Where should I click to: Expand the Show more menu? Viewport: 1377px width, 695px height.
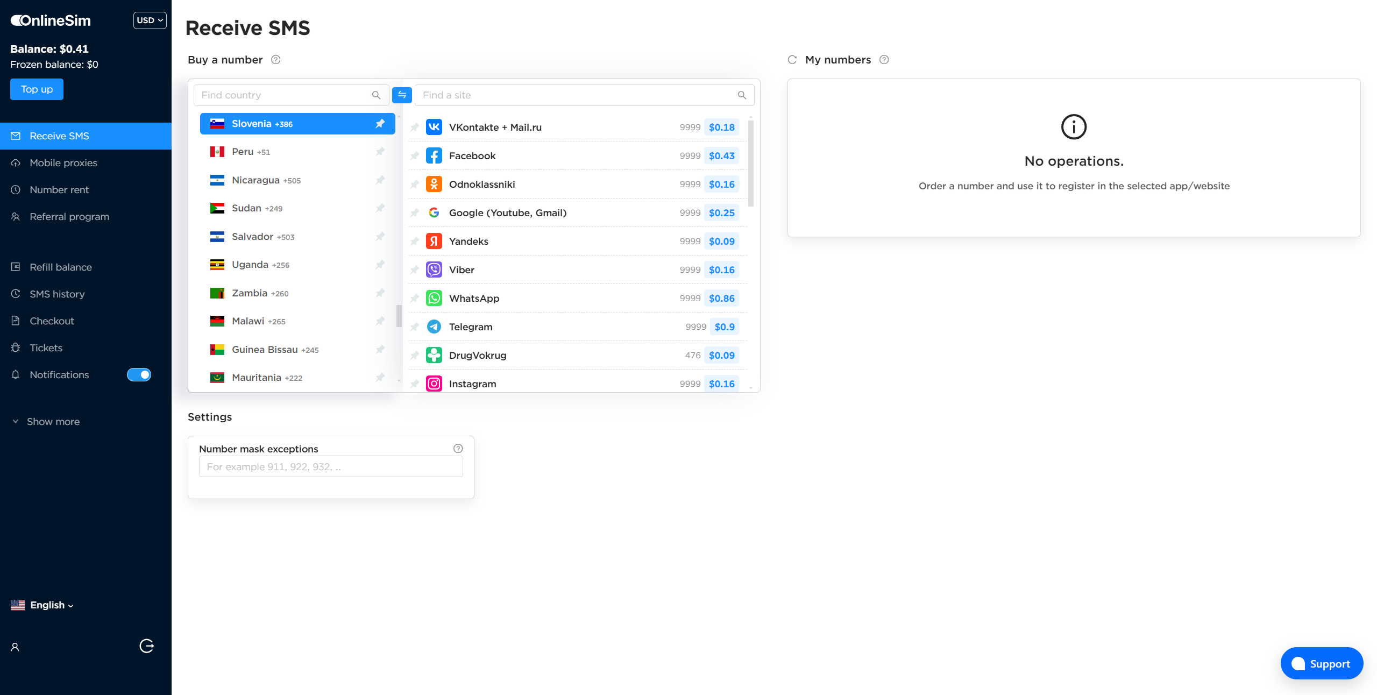(x=46, y=422)
